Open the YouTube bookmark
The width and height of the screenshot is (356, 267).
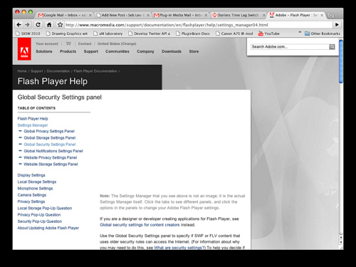coord(269,33)
